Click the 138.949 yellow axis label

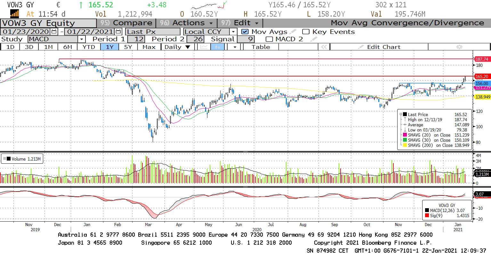(x=483, y=97)
